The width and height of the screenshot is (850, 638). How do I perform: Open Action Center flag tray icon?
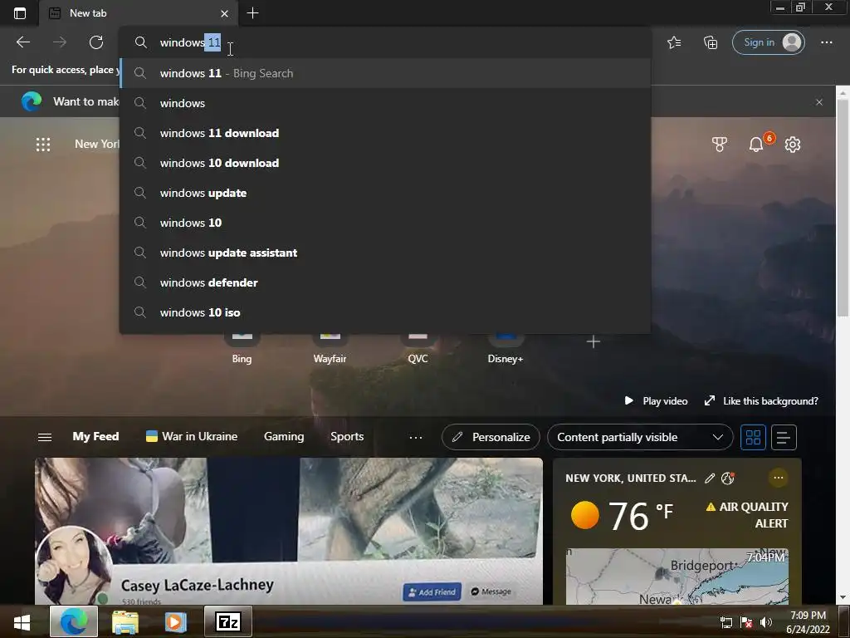[x=746, y=622]
